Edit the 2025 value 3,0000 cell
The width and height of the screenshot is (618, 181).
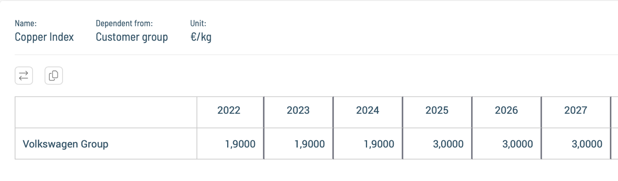tap(437, 144)
